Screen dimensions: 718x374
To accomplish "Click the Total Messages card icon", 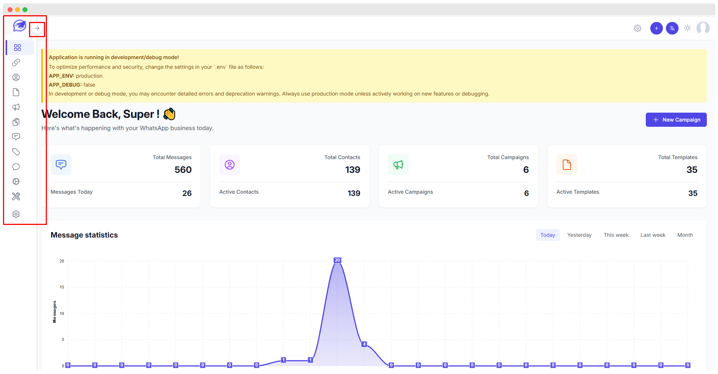I will coord(61,165).
